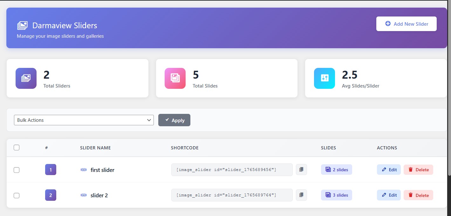Click Add New Slider button
The image size is (451, 216).
click(406, 24)
